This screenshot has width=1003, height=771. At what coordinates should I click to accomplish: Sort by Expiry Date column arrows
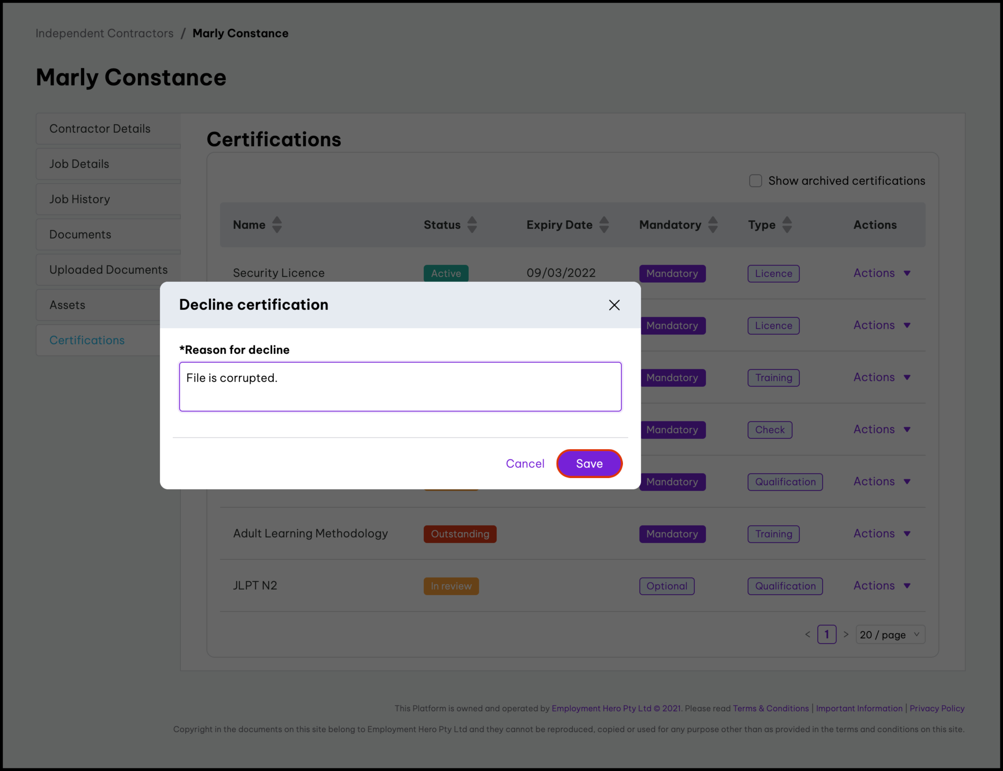point(604,225)
